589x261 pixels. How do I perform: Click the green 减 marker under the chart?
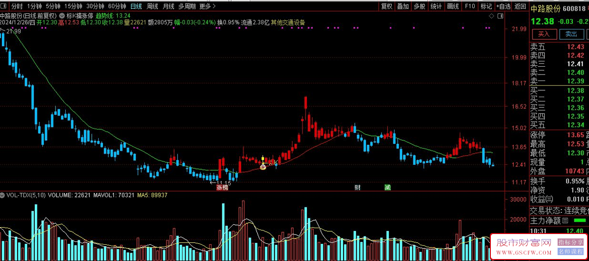[x=388, y=187]
